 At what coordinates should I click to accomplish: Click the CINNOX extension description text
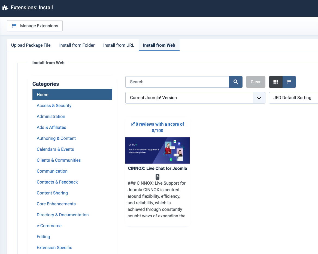click(x=157, y=199)
